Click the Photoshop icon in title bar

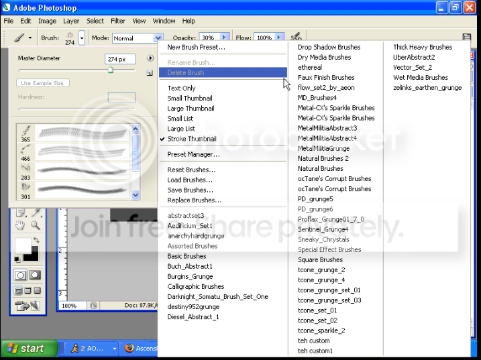(6, 7)
